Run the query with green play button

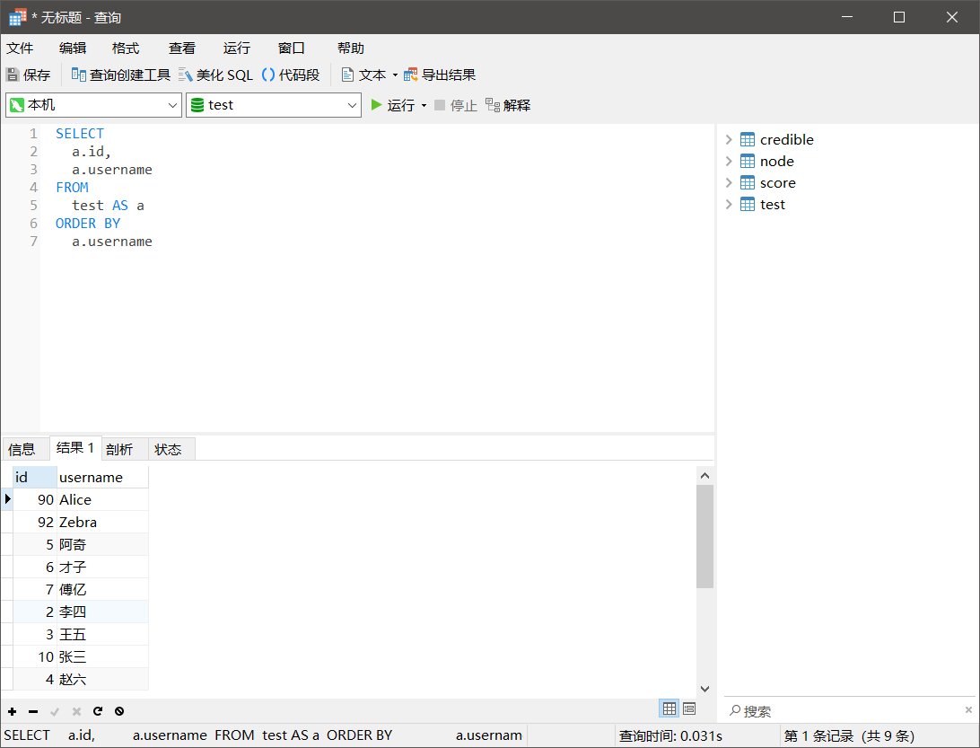(x=377, y=105)
